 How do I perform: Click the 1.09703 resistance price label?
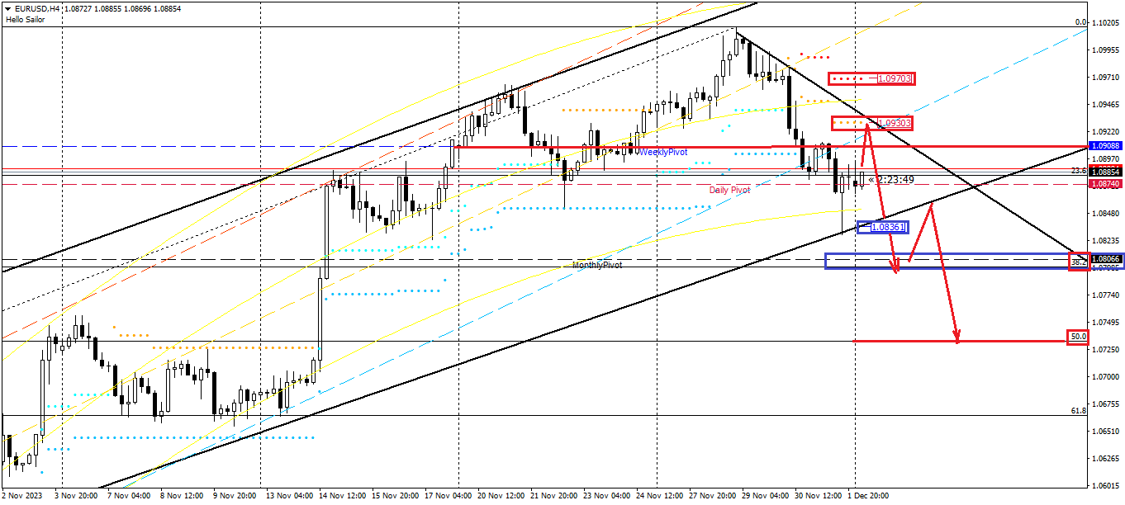895,78
